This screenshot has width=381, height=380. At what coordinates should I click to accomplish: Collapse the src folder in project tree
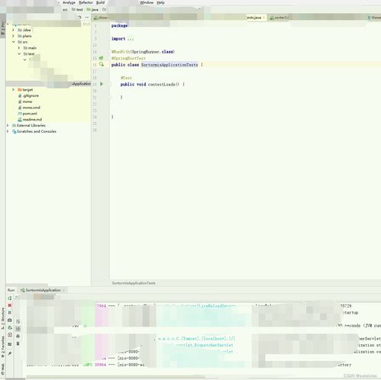(13, 42)
